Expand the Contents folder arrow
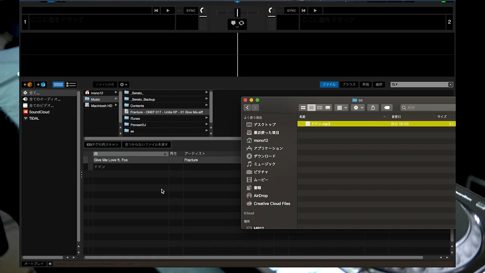Image resolution: width=485 pixels, height=273 pixels. [207, 105]
